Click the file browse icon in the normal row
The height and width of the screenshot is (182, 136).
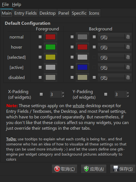pos(128,37)
